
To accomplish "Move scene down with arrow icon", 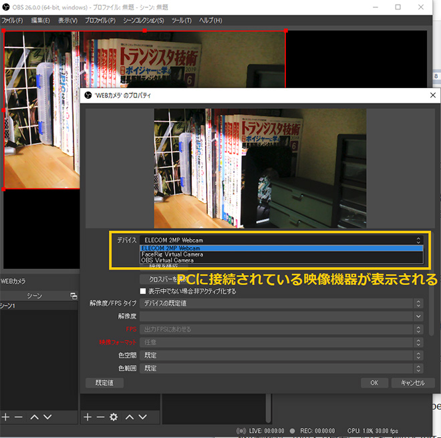I will click(x=47, y=417).
